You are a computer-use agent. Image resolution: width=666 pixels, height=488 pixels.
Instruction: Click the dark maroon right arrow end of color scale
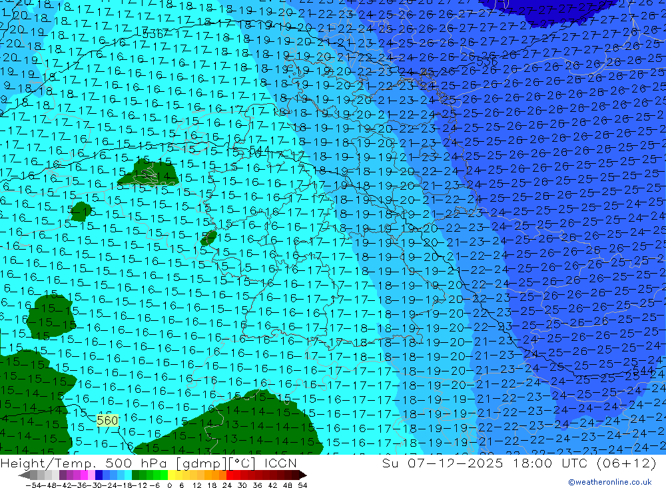click(303, 475)
